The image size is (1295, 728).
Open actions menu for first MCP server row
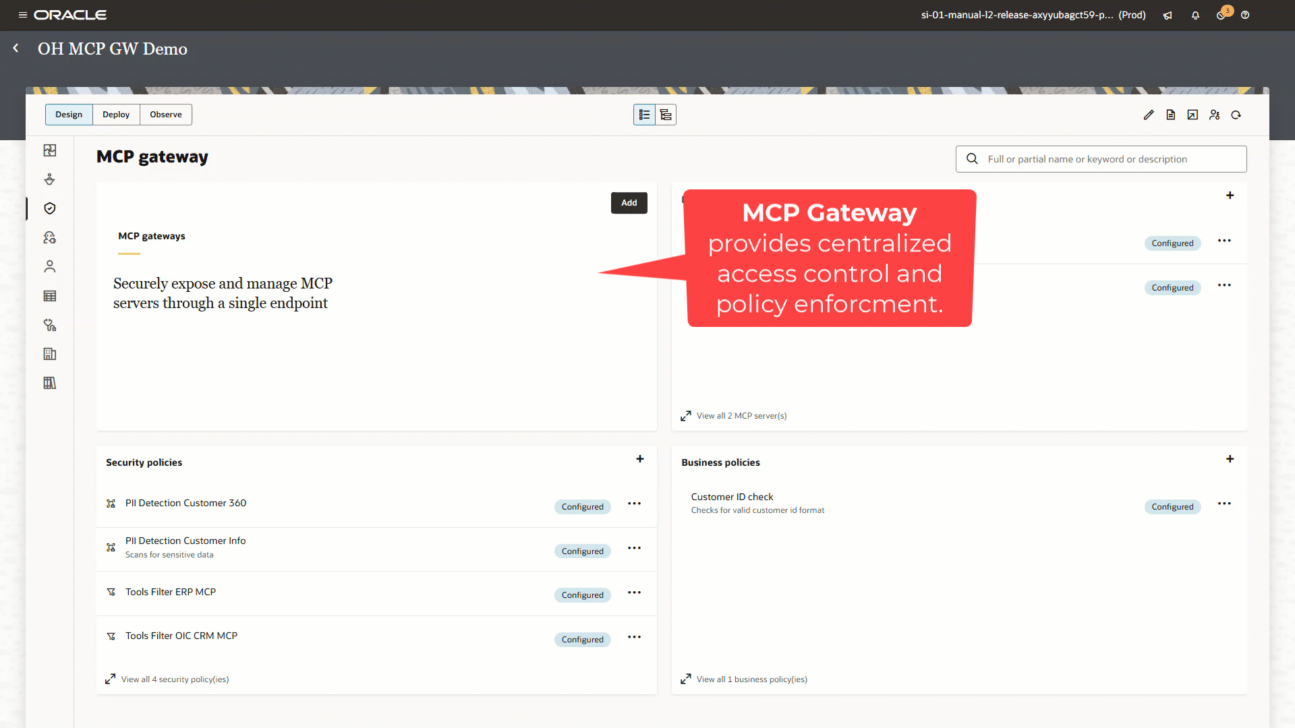[x=1224, y=241]
